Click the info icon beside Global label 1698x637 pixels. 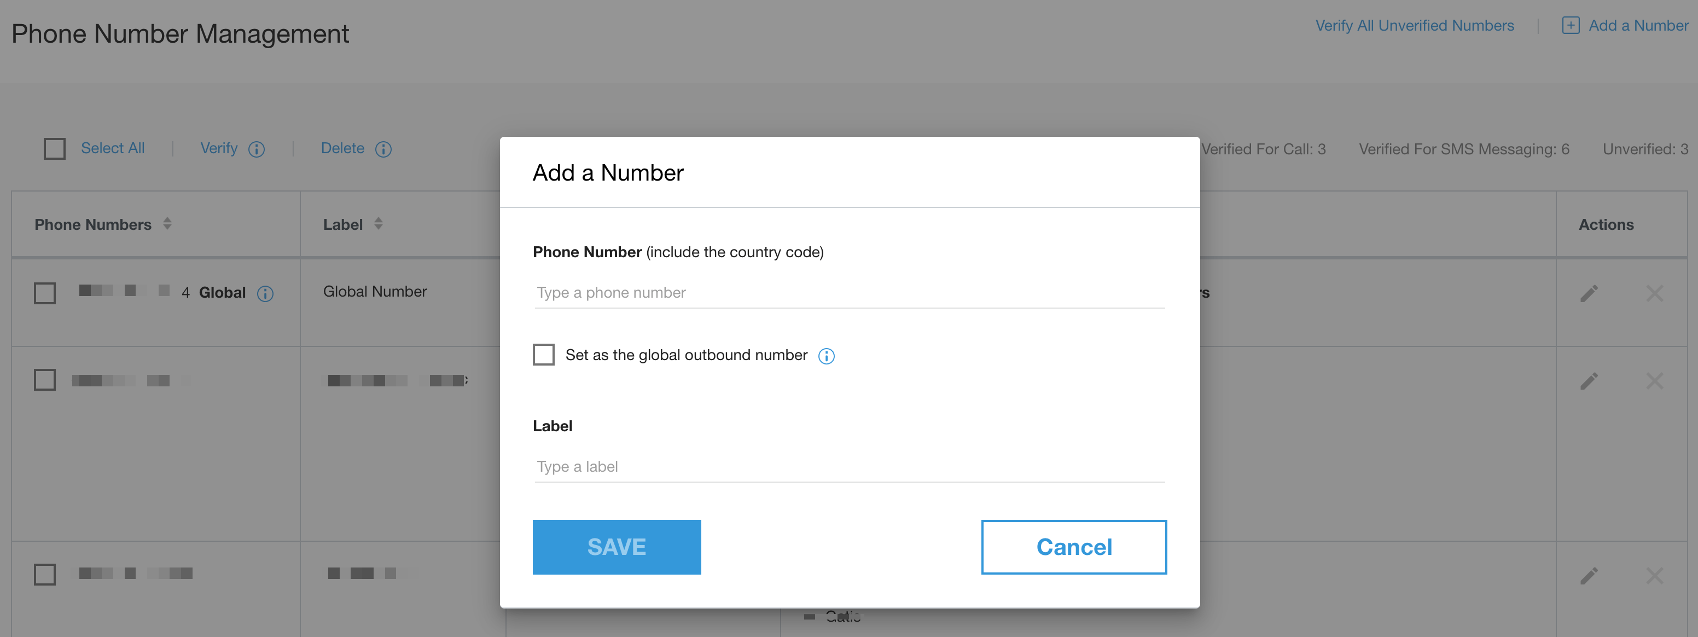265,293
